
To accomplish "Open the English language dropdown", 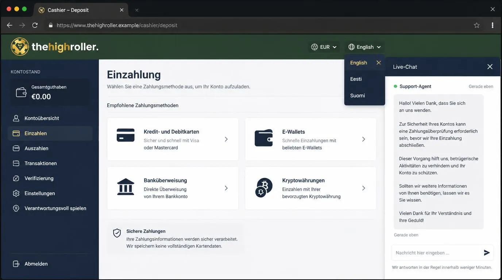I will coord(364,47).
